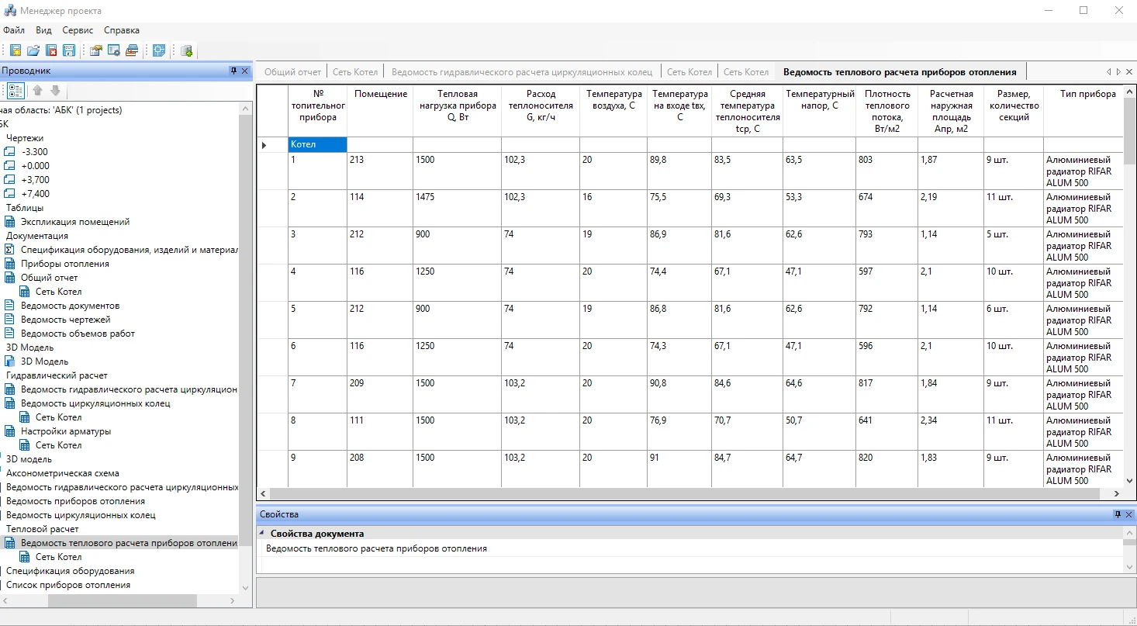This screenshot has width=1137, height=626.
Task: Close the Проводник panel
Action: [245, 71]
